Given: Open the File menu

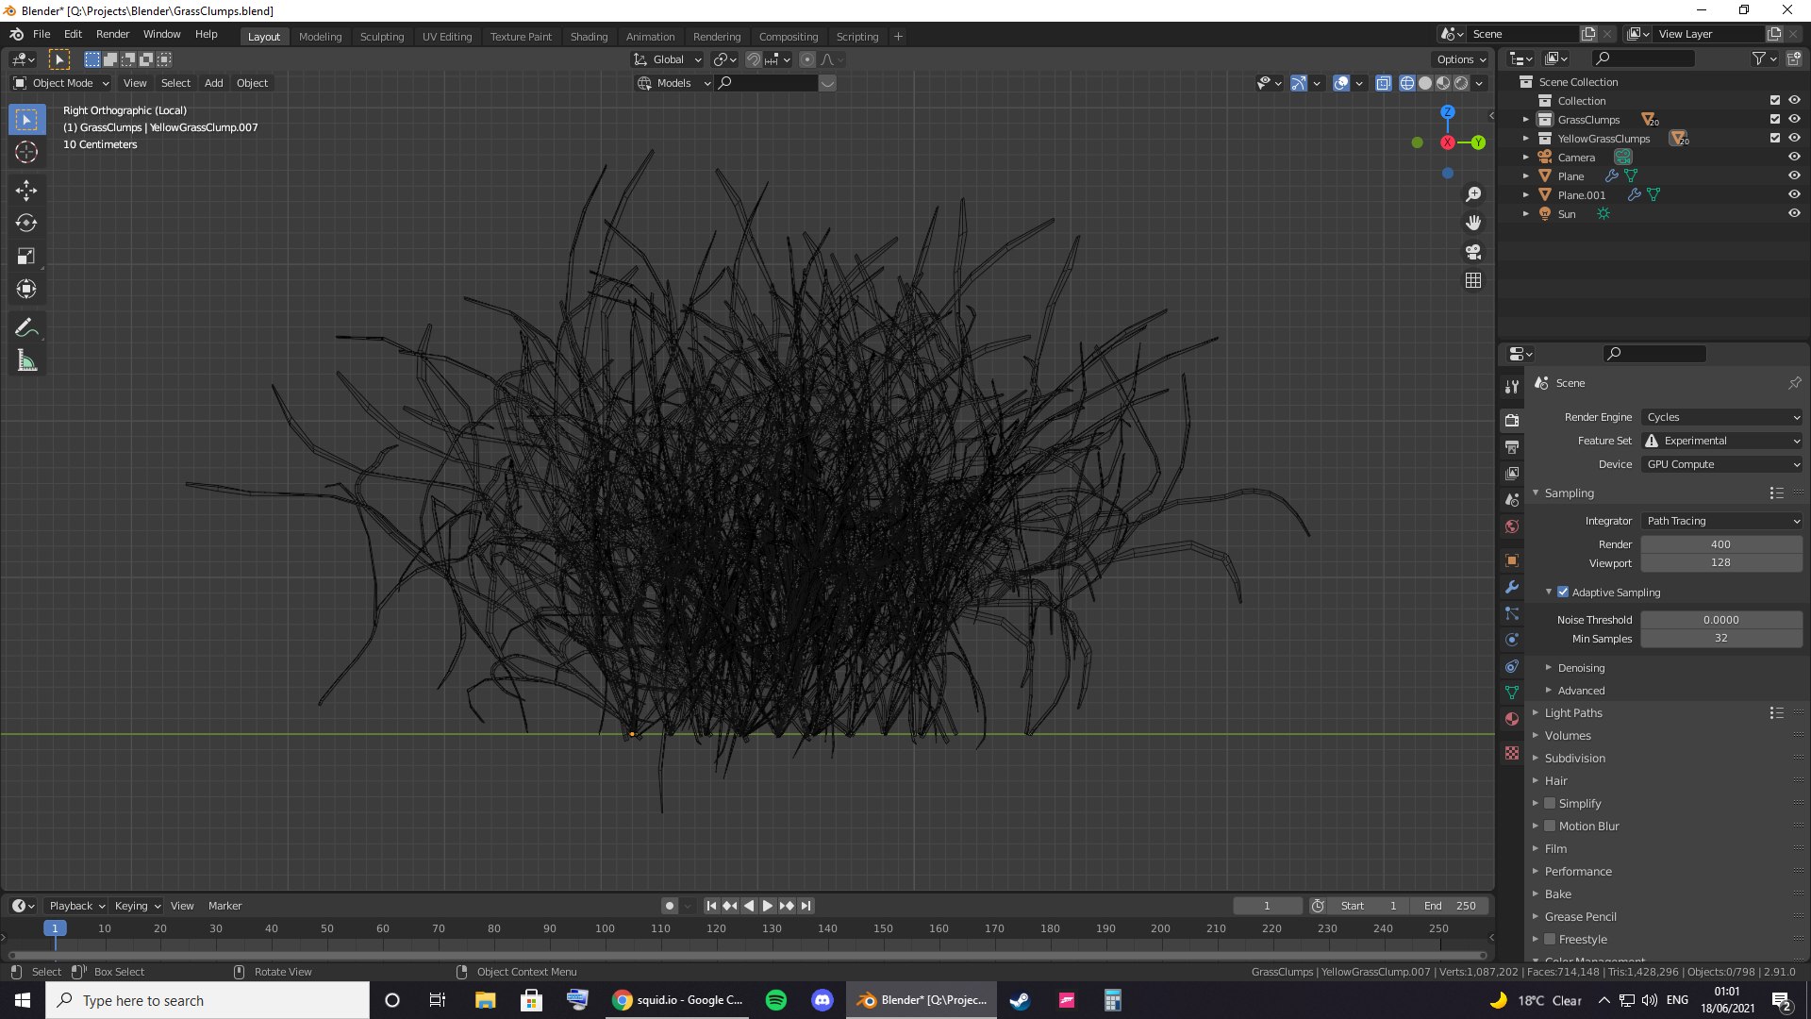Looking at the screenshot, I should click(x=42, y=34).
